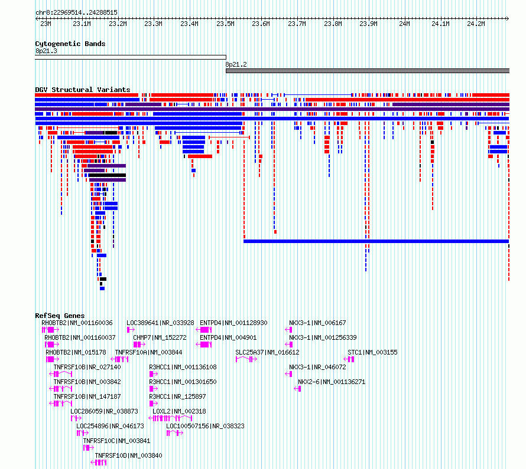Select the TNFRSF10B NR_027140 gene glyph

click(61, 374)
